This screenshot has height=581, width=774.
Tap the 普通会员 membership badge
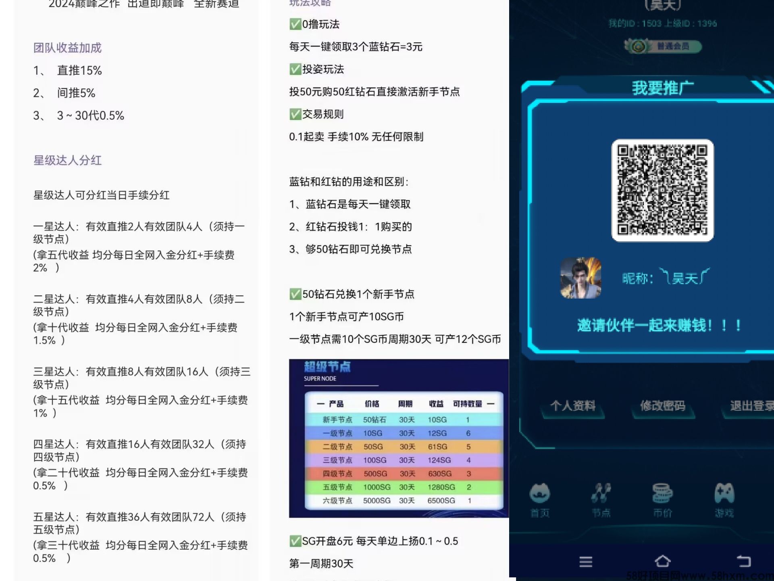[663, 46]
